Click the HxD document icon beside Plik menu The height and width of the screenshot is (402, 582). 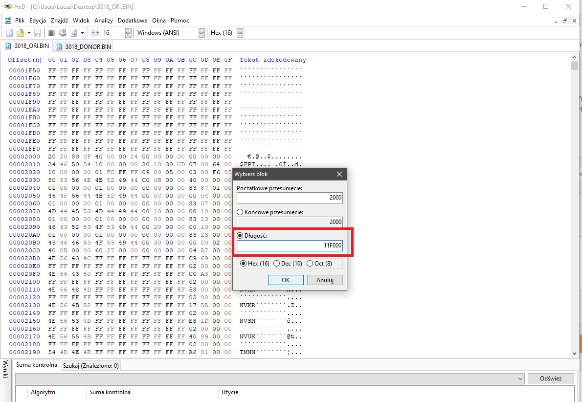(8, 21)
